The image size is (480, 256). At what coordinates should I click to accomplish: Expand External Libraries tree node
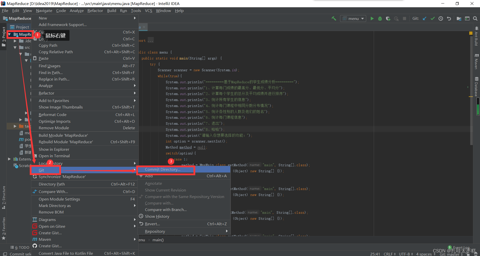(9, 159)
